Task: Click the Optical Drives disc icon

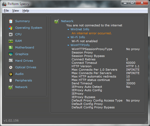Action: point(11,67)
